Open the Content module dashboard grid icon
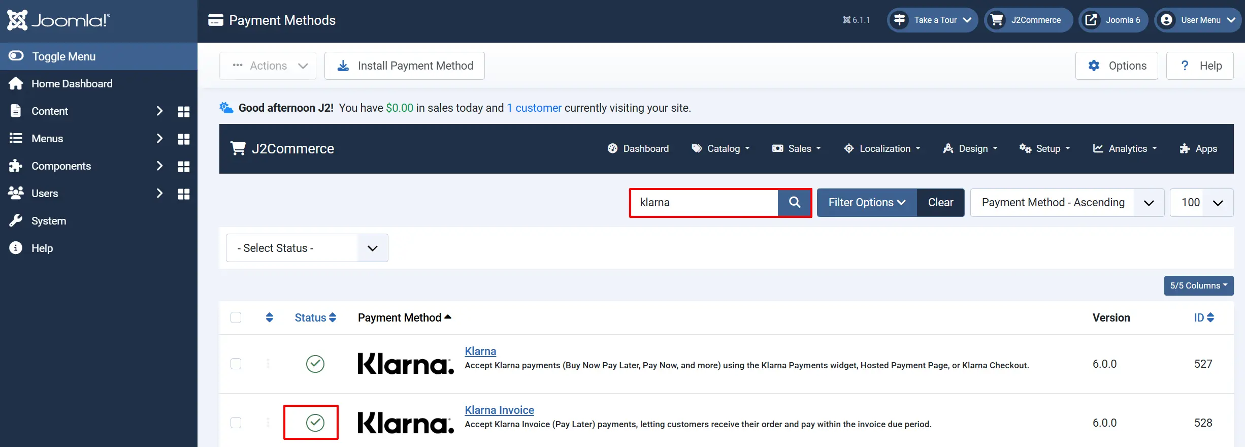The width and height of the screenshot is (1245, 447). (184, 112)
